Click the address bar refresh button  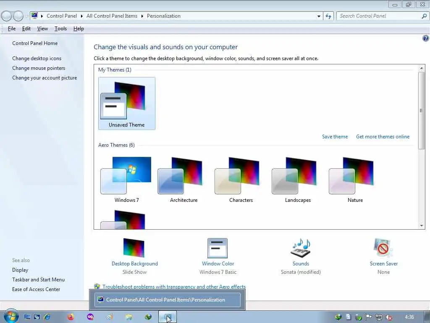328,16
